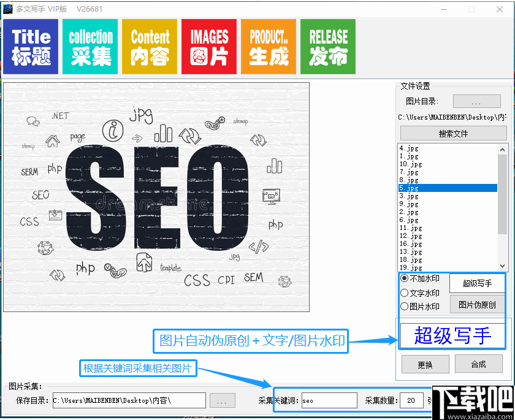515x420 pixels.
Task: Open the Content 内容 module tile
Action: [150, 47]
